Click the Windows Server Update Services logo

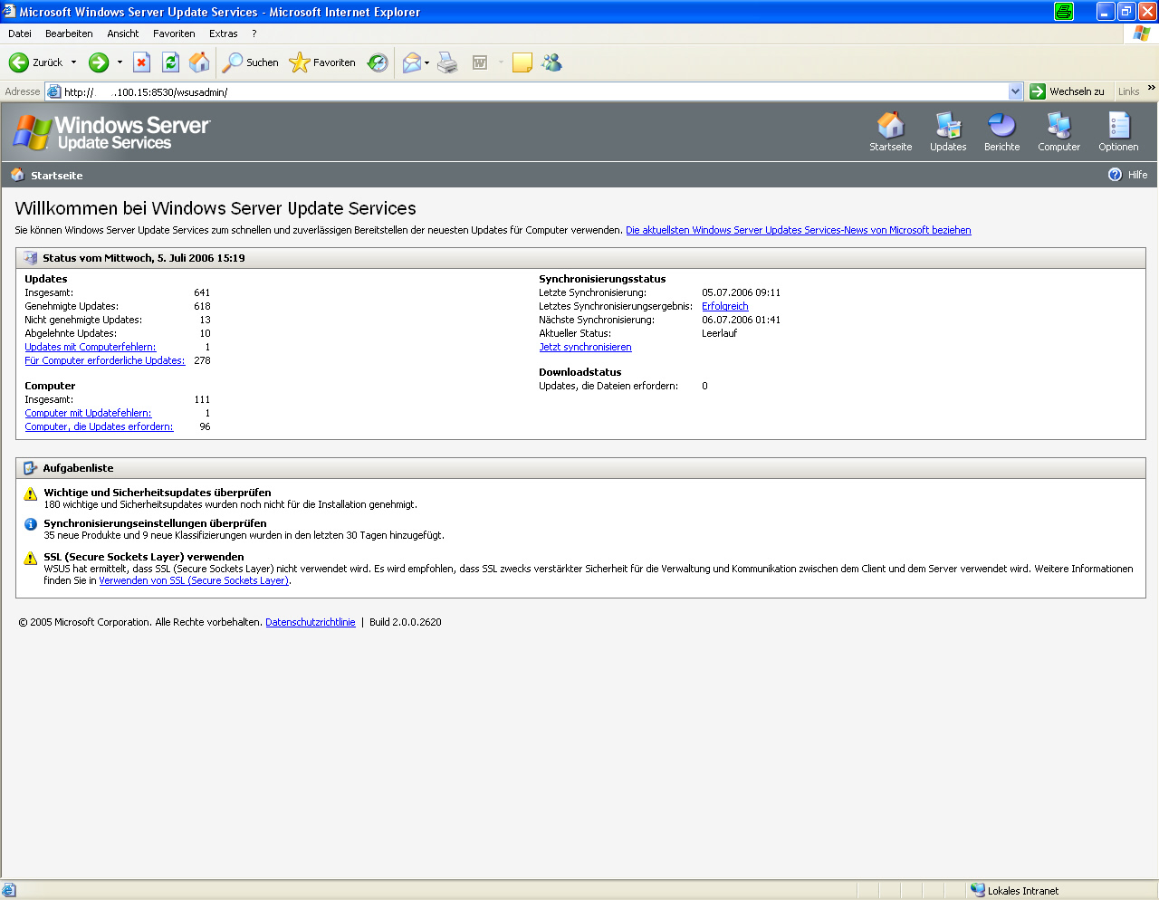(x=111, y=132)
